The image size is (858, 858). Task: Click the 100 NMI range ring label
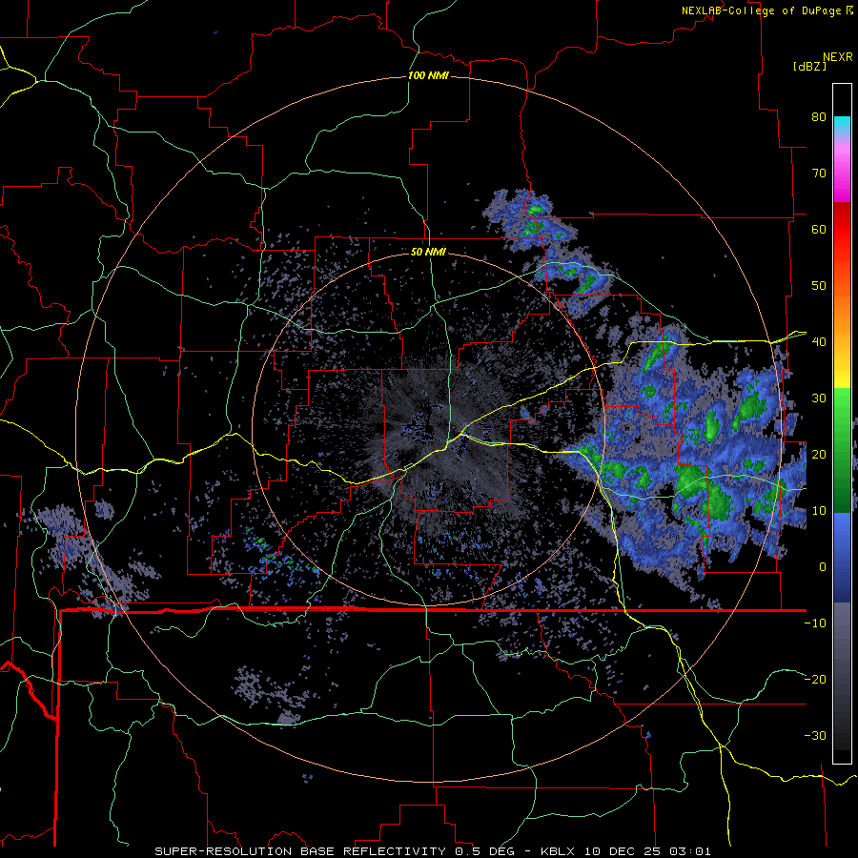click(428, 75)
